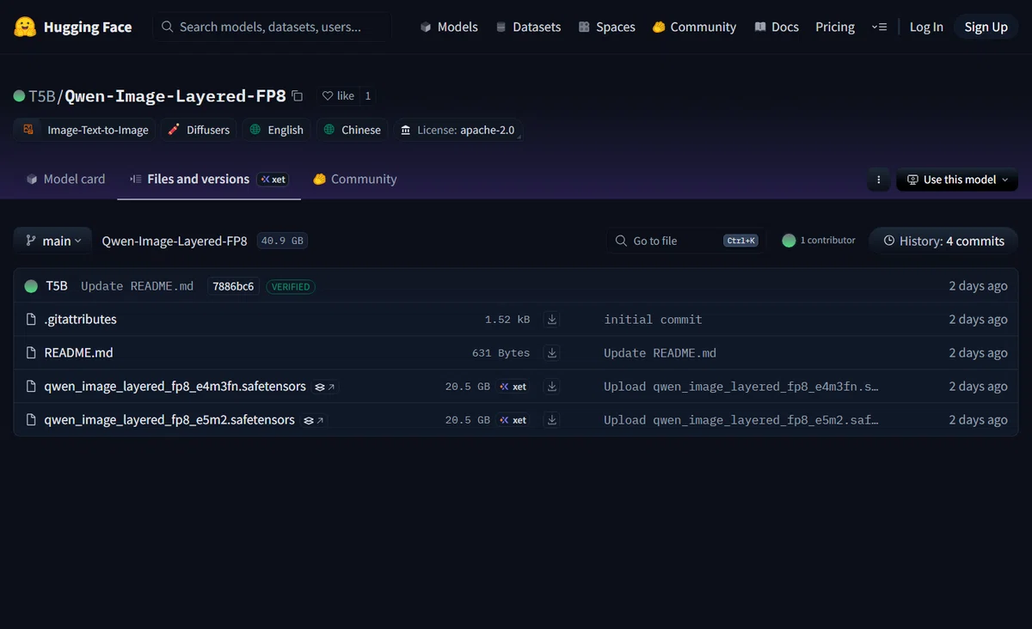The image size is (1032, 629).
Task: Click T5B in the latest commit row
Action: pos(57,285)
